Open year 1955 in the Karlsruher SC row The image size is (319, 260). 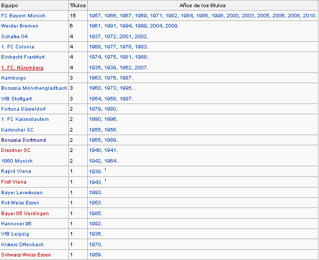tap(95, 129)
